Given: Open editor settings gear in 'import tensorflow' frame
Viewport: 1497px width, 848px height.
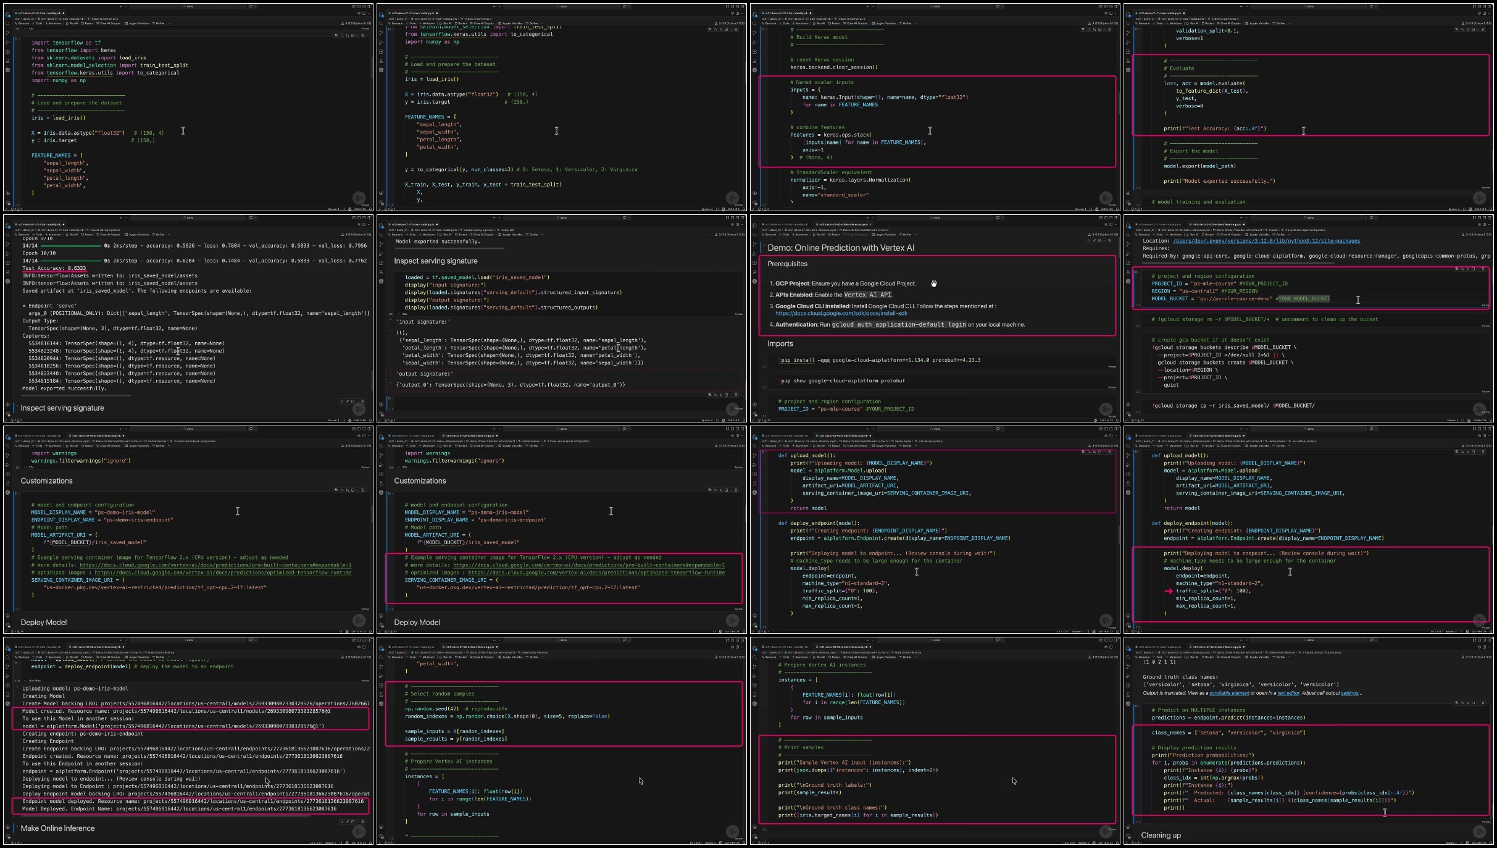Looking at the screenshot, I should pyautogui.click(x=359, y=13).
